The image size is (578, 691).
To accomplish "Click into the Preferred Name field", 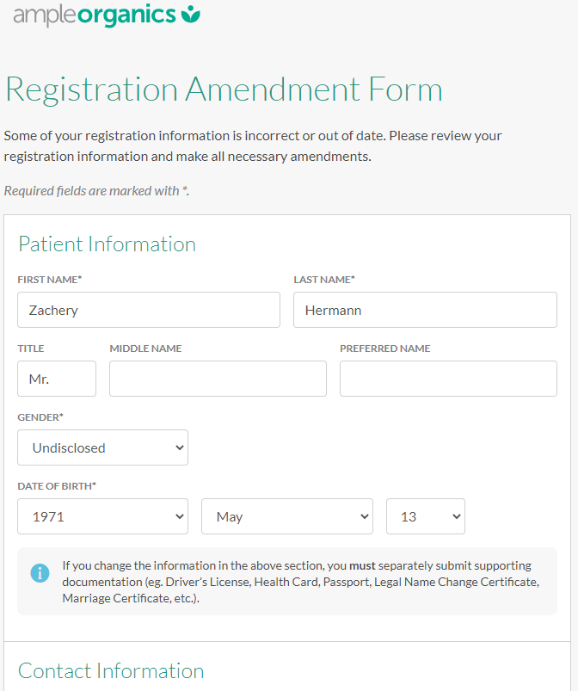I will pyautogui.click(x=448, y=379).
